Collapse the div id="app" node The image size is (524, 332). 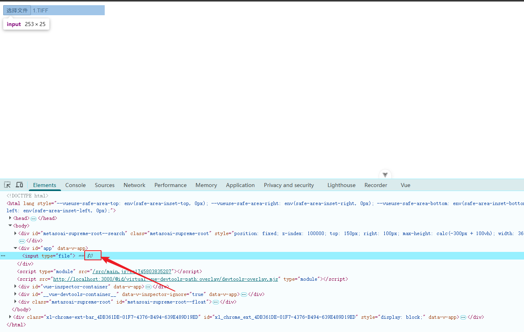(x=16, y=248)
